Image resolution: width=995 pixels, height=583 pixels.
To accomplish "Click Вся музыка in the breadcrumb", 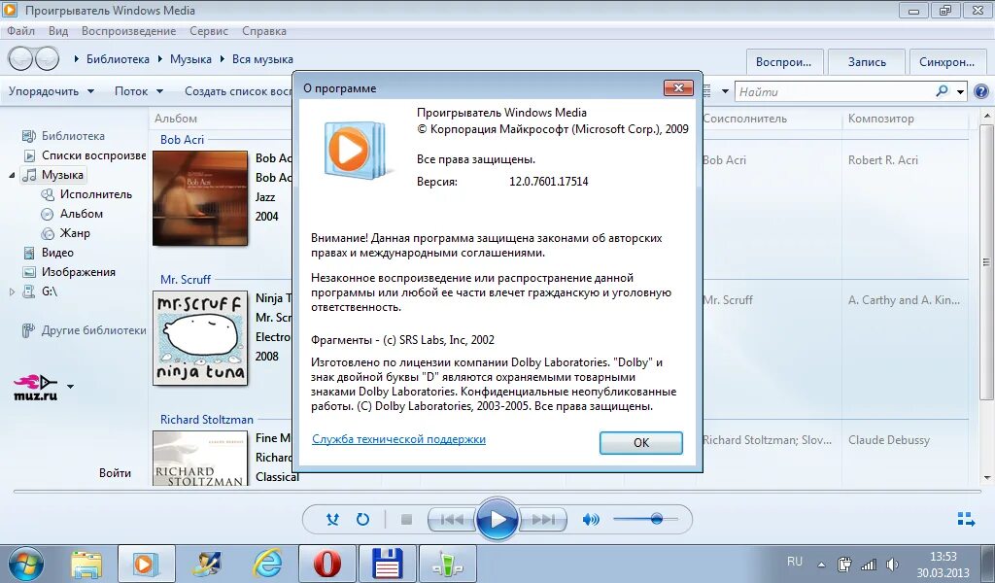I will [x=262, y=59].
